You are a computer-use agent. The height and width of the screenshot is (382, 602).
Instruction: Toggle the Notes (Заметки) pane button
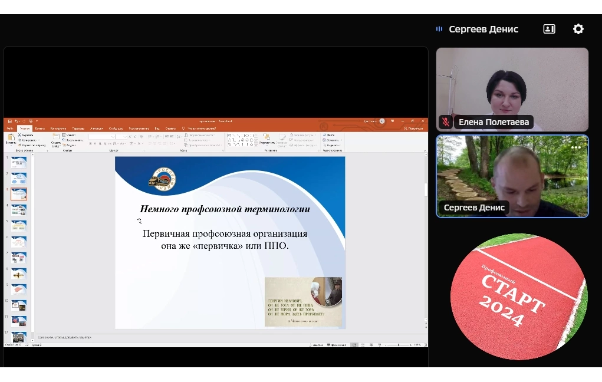316,345
